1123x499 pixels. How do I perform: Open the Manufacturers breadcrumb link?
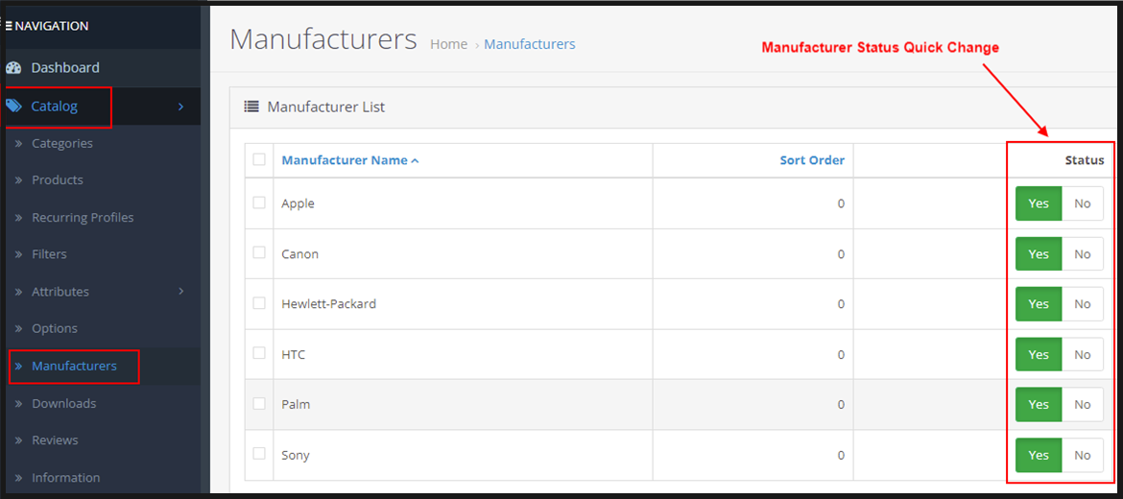530,44
